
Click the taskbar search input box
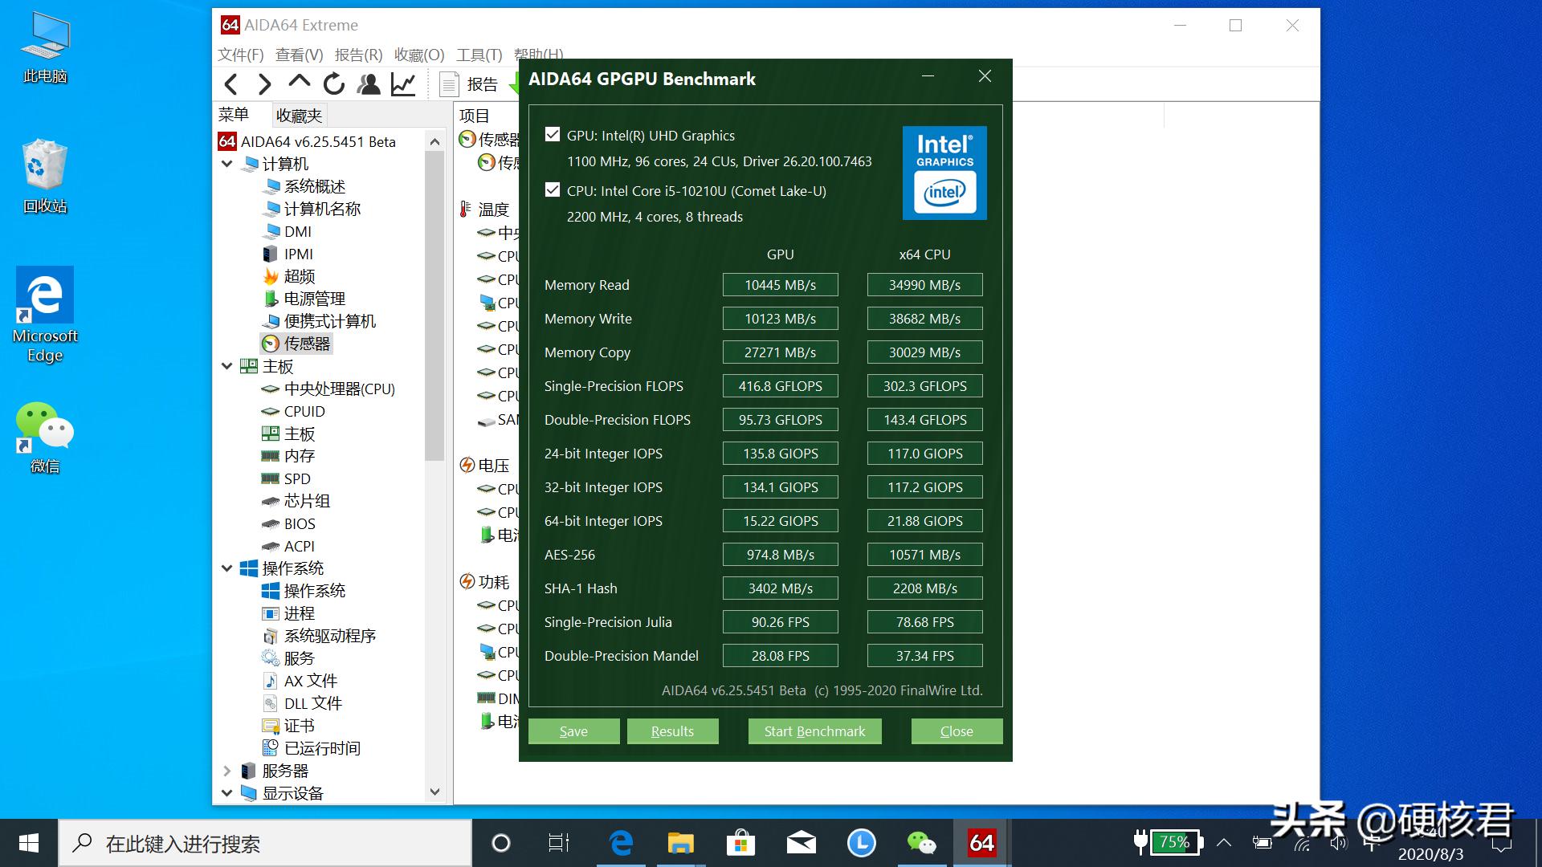coord(265,844)
